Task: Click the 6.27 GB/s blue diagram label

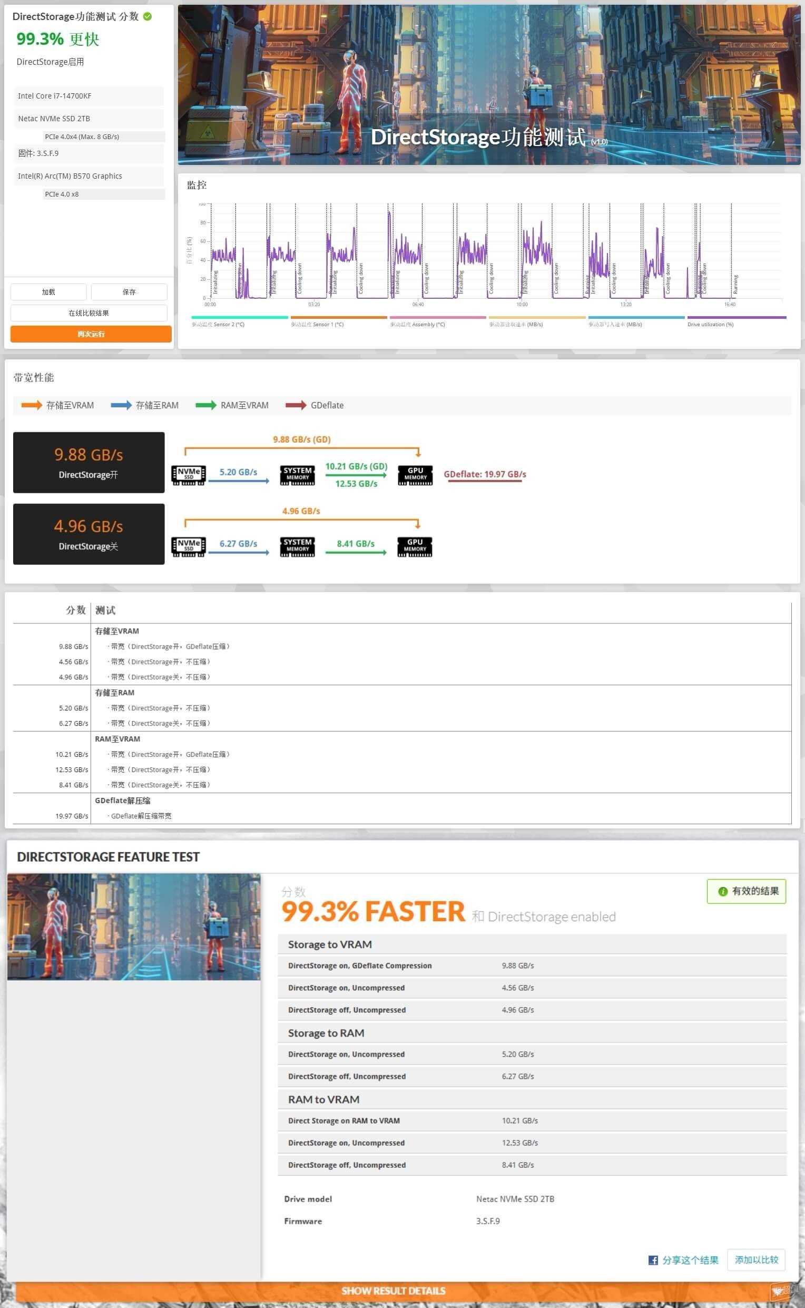Action: pyautogui.click(x=239, y=543)
